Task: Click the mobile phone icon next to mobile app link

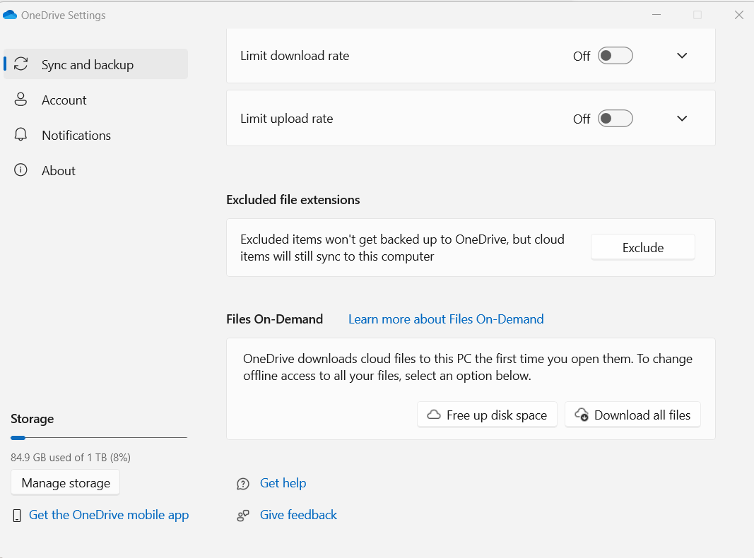Action: (16, 516)
